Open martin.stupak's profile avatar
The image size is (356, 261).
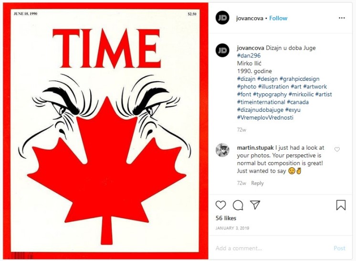pyautogui.click(x=222, y=150)
